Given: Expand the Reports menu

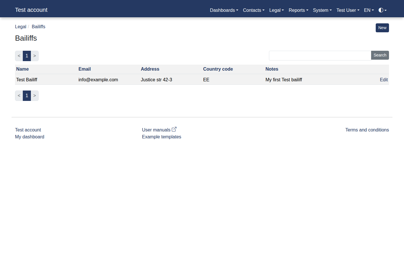Looking at the screenshot, I should click(x=298, y=10).
